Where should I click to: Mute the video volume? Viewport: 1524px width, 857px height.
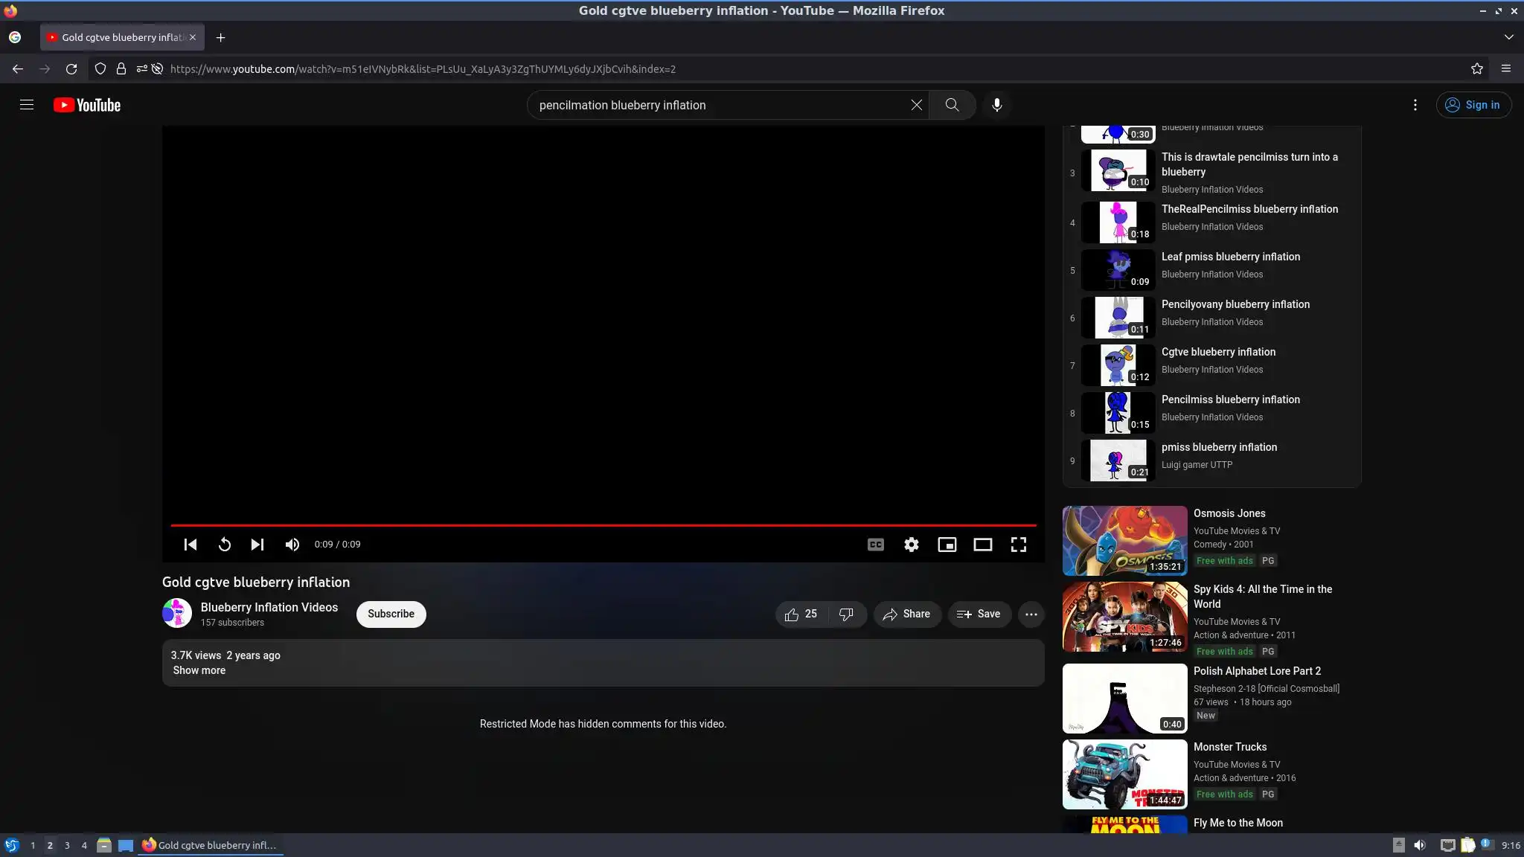click(x=292, y=545)
